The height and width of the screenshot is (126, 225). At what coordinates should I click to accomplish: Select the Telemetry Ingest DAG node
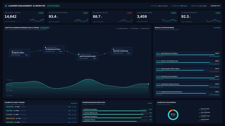20,53
